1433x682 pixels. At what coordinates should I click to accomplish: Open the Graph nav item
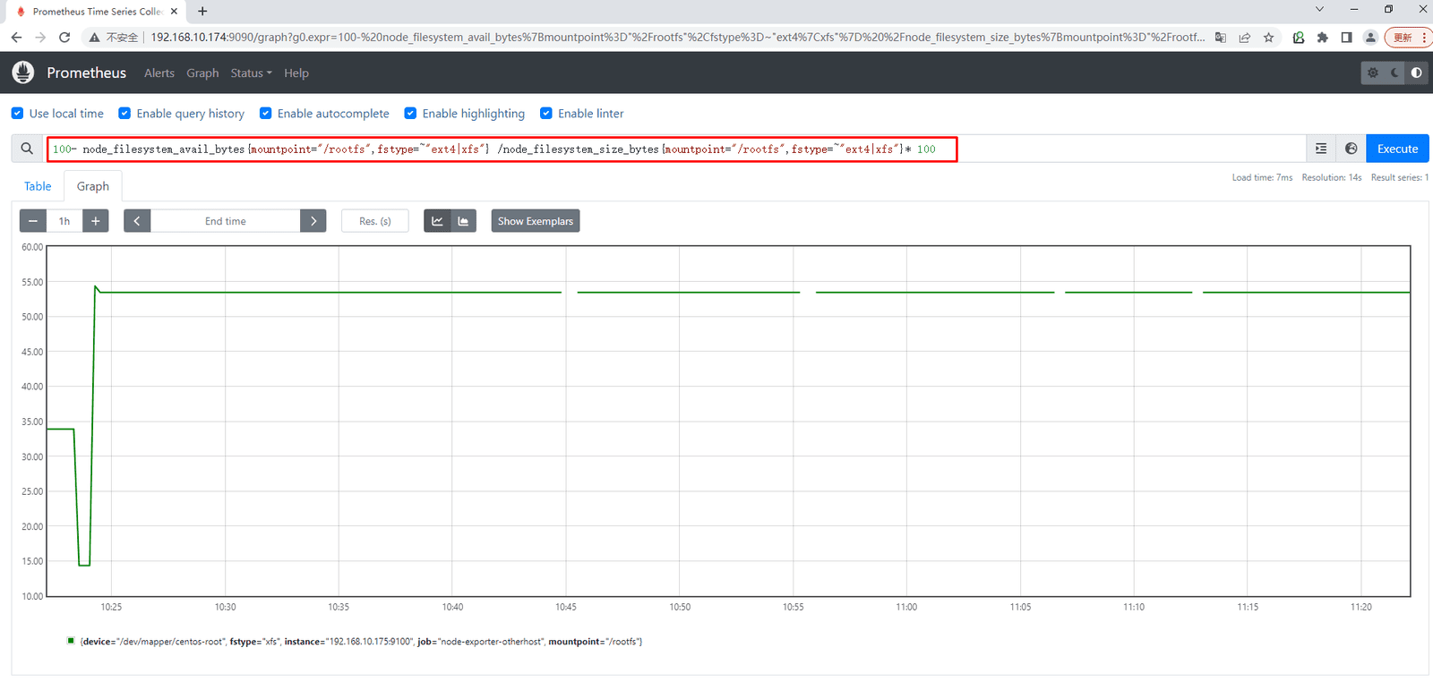click(202, 73)
